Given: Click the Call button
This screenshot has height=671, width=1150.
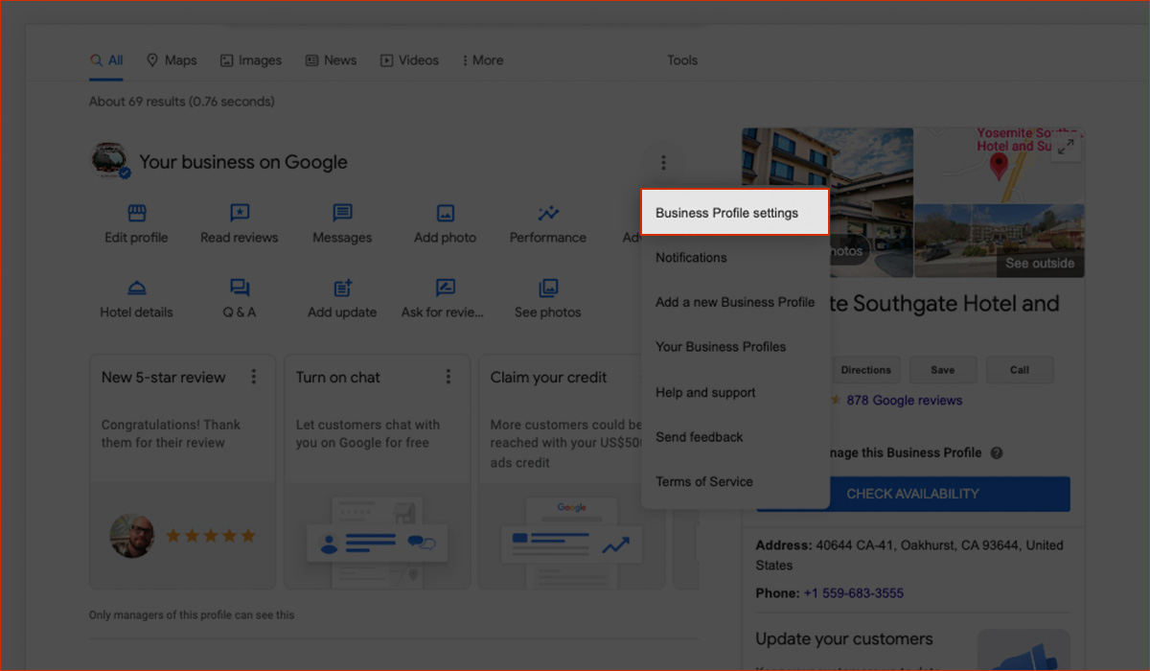Looking at the screenshot, I should pos(1020,370).
